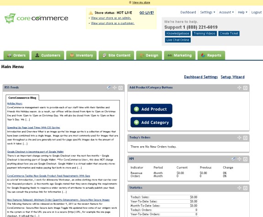Open the Account dropdown menu
This screenshot has height=217, width=263.
[226, 12]
